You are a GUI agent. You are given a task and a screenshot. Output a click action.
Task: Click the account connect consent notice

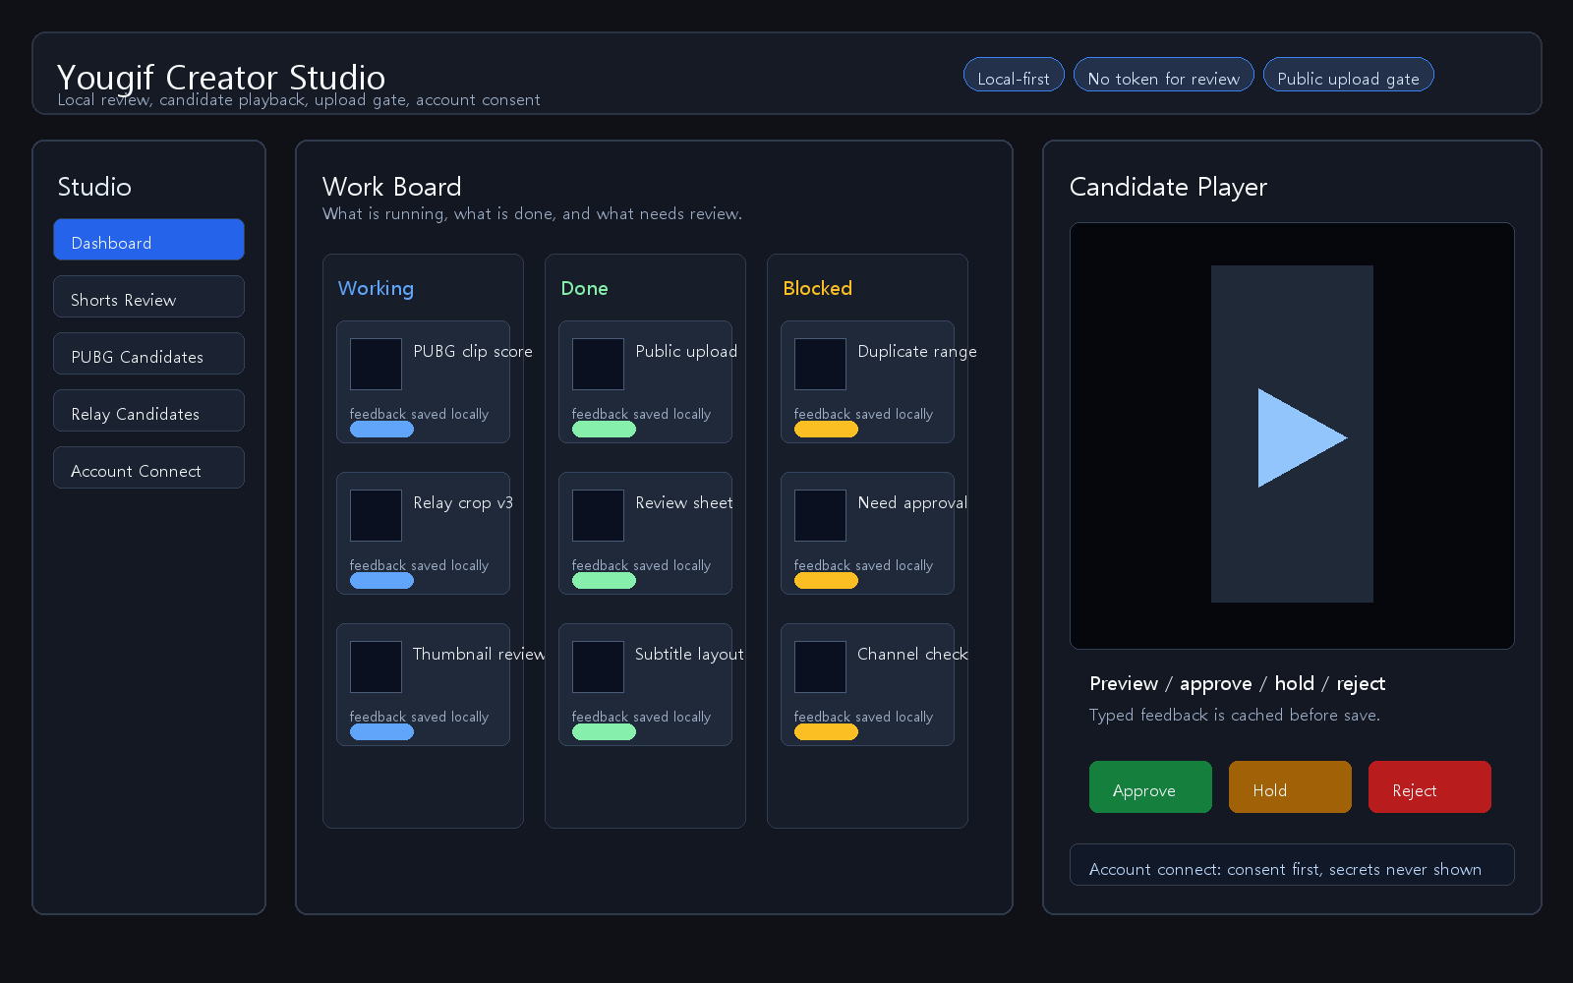1292,865
